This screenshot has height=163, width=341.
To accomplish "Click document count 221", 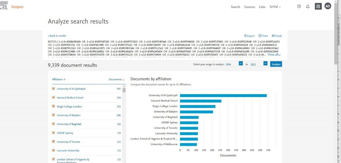I will (x=119, y=106).
